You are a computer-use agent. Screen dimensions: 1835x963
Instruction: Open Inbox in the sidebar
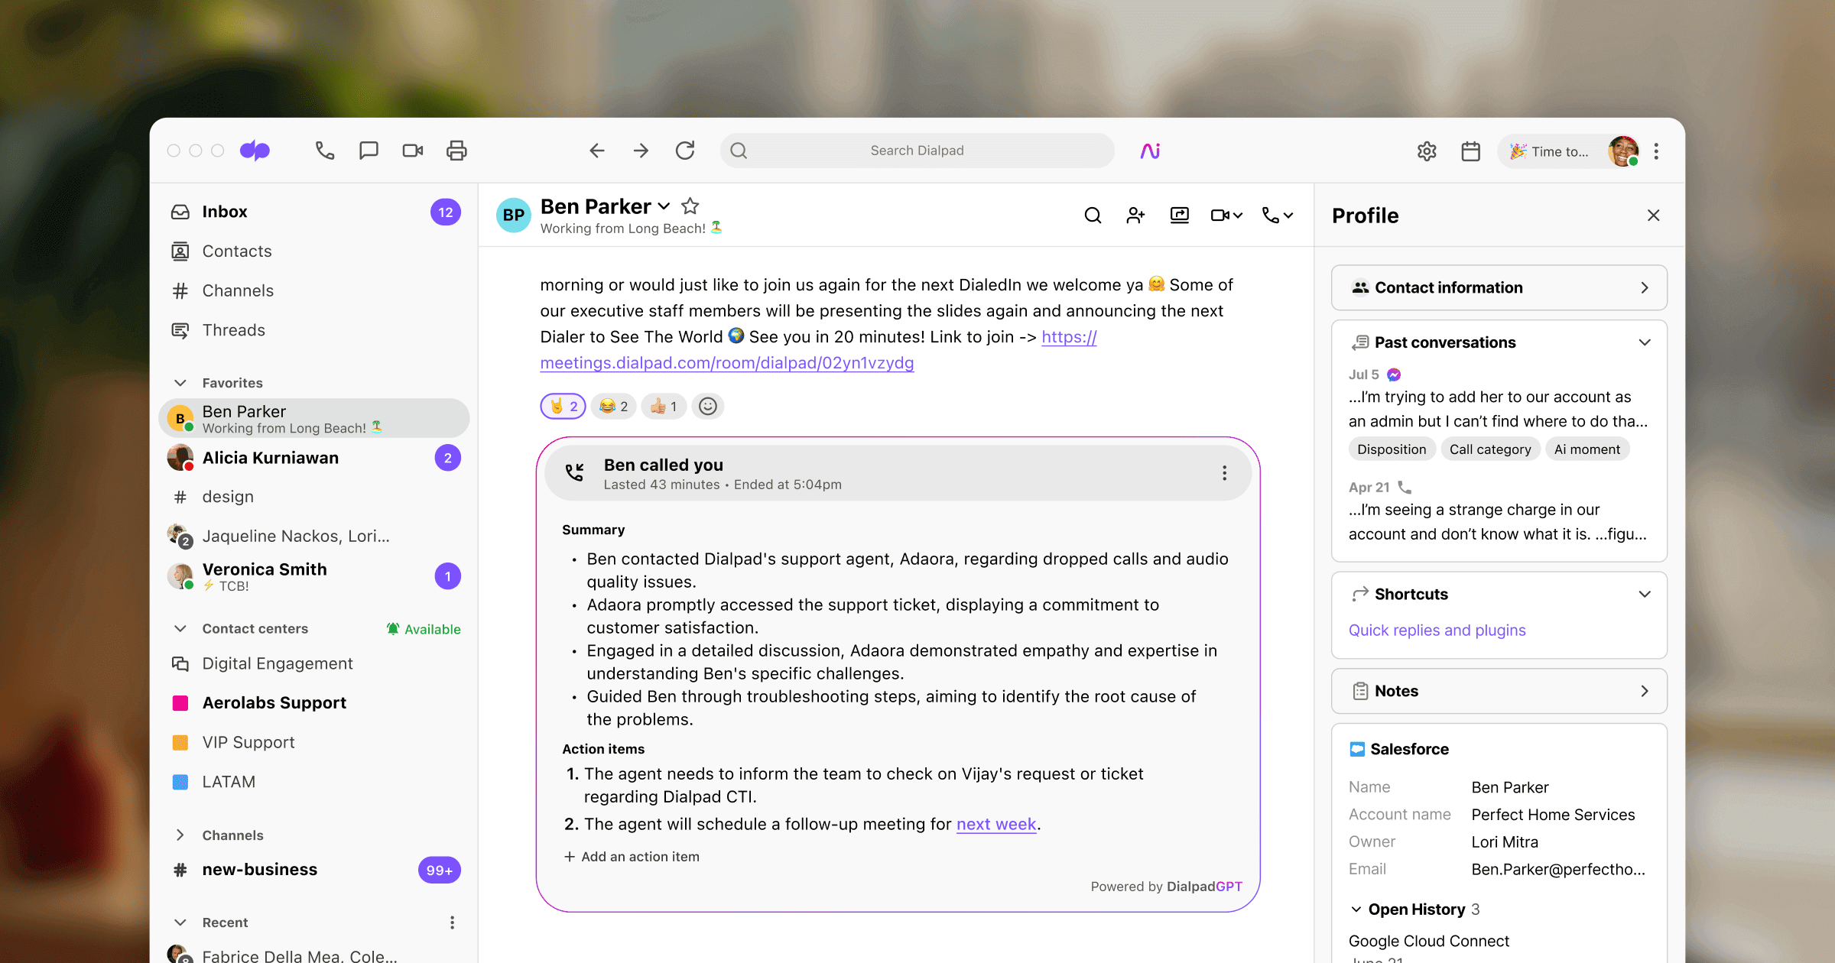(x=224, y=212)
